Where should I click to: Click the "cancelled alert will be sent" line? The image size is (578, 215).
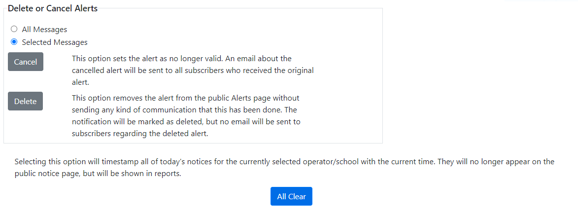pyautogui.click(x=193, y=71)
